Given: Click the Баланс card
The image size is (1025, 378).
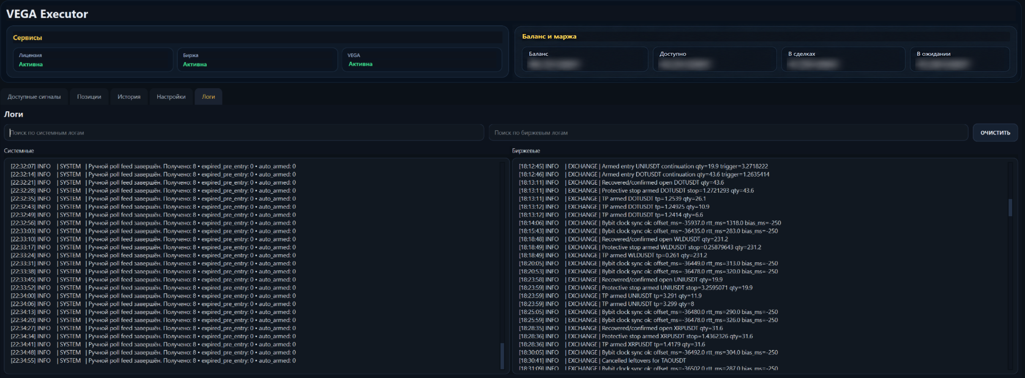Looking at the screenshot, I should click(x=585, y=59).
